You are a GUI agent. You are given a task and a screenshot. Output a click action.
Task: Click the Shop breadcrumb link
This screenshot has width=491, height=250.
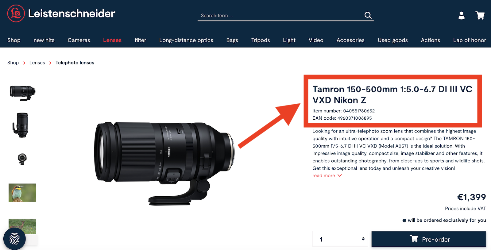pos(13,63)
